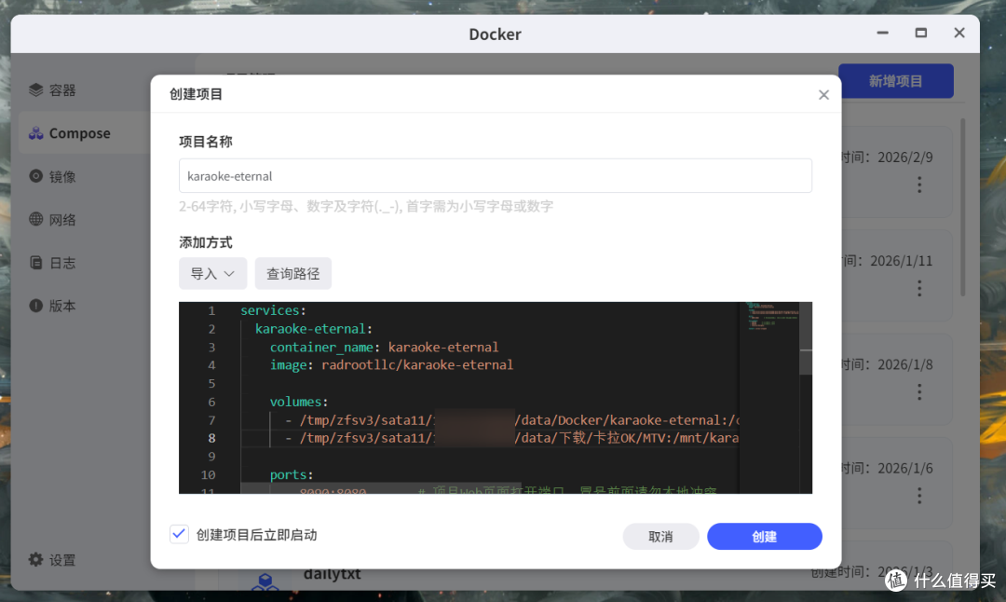Click the 'image: radrootllc/karaoke-eternal' line

(x=391, y=365)
